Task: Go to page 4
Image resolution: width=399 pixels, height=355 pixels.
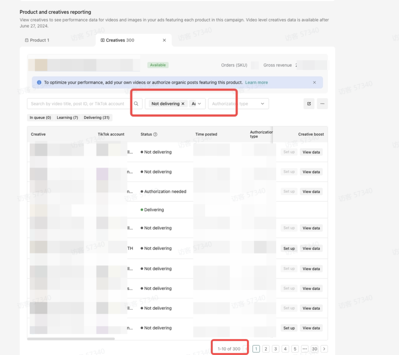Action: [285, 349]
